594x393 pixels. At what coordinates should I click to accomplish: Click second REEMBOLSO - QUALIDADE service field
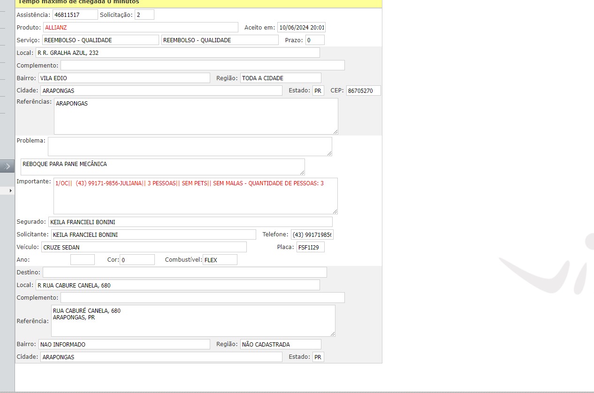pos(220,40)
